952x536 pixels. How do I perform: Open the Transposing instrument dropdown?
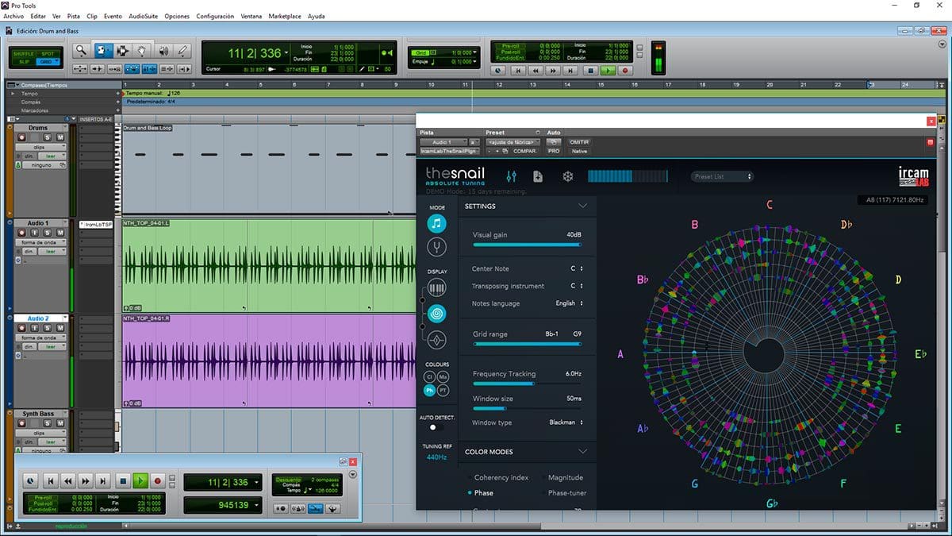(x=577, y=286)
